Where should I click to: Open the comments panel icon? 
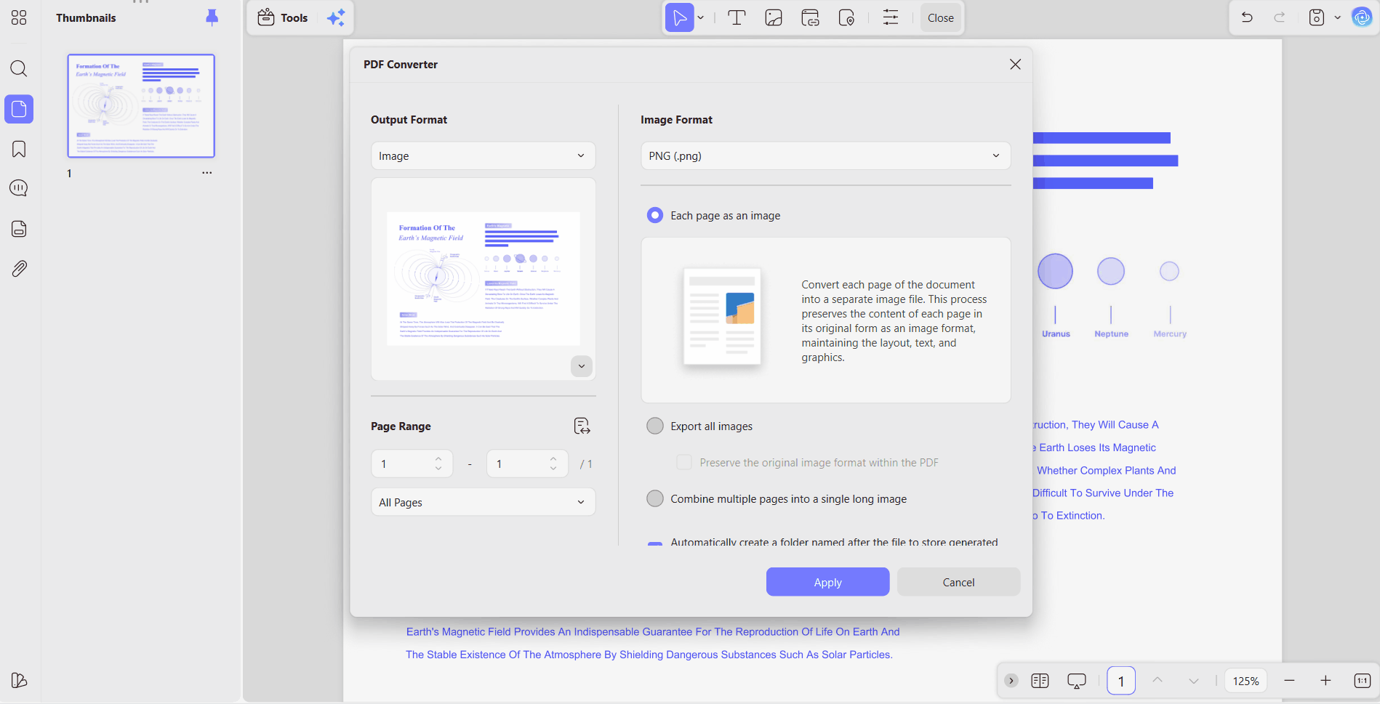(x=19, y=188)
